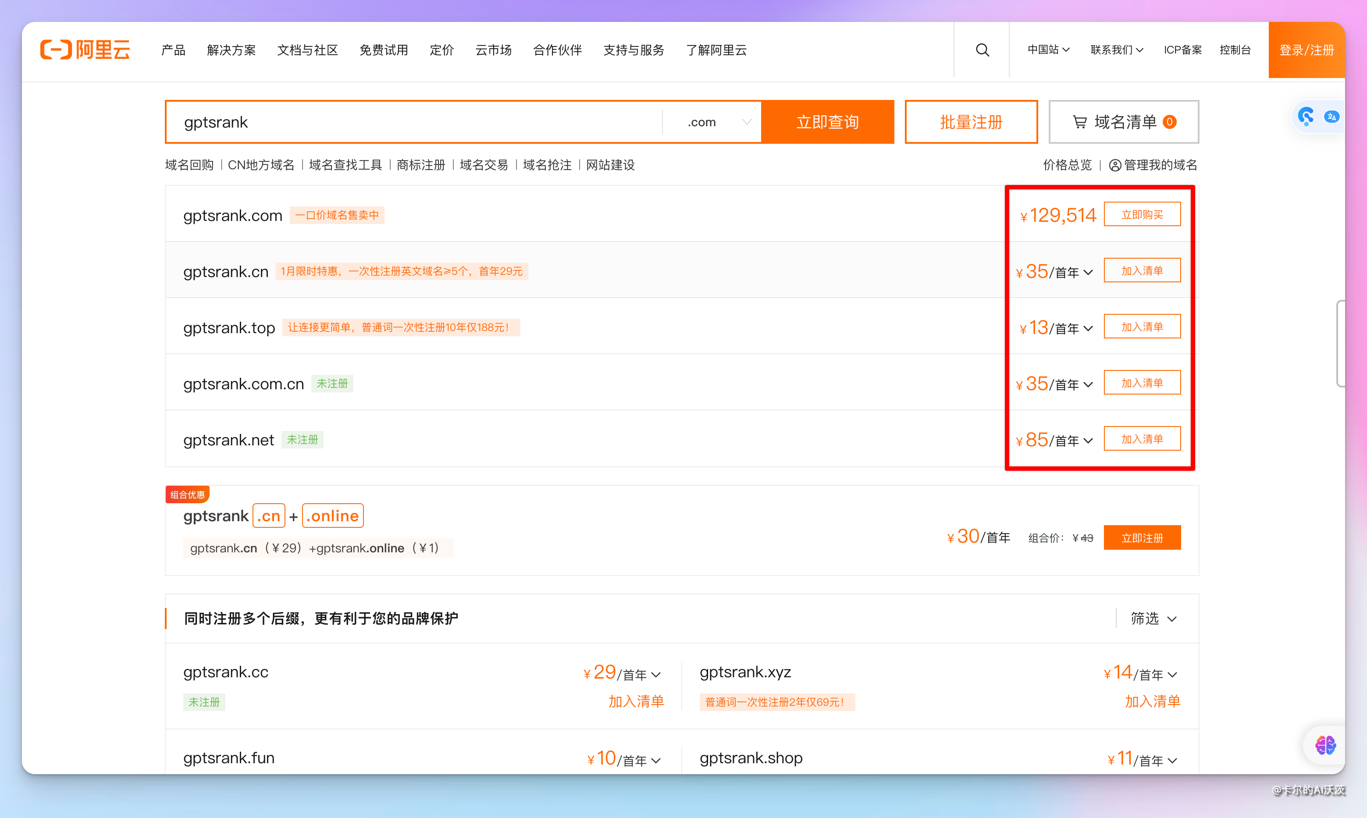Open the 文档与社区 menu
Viewport: 1367px width, 818px height.
pos(308,50)
